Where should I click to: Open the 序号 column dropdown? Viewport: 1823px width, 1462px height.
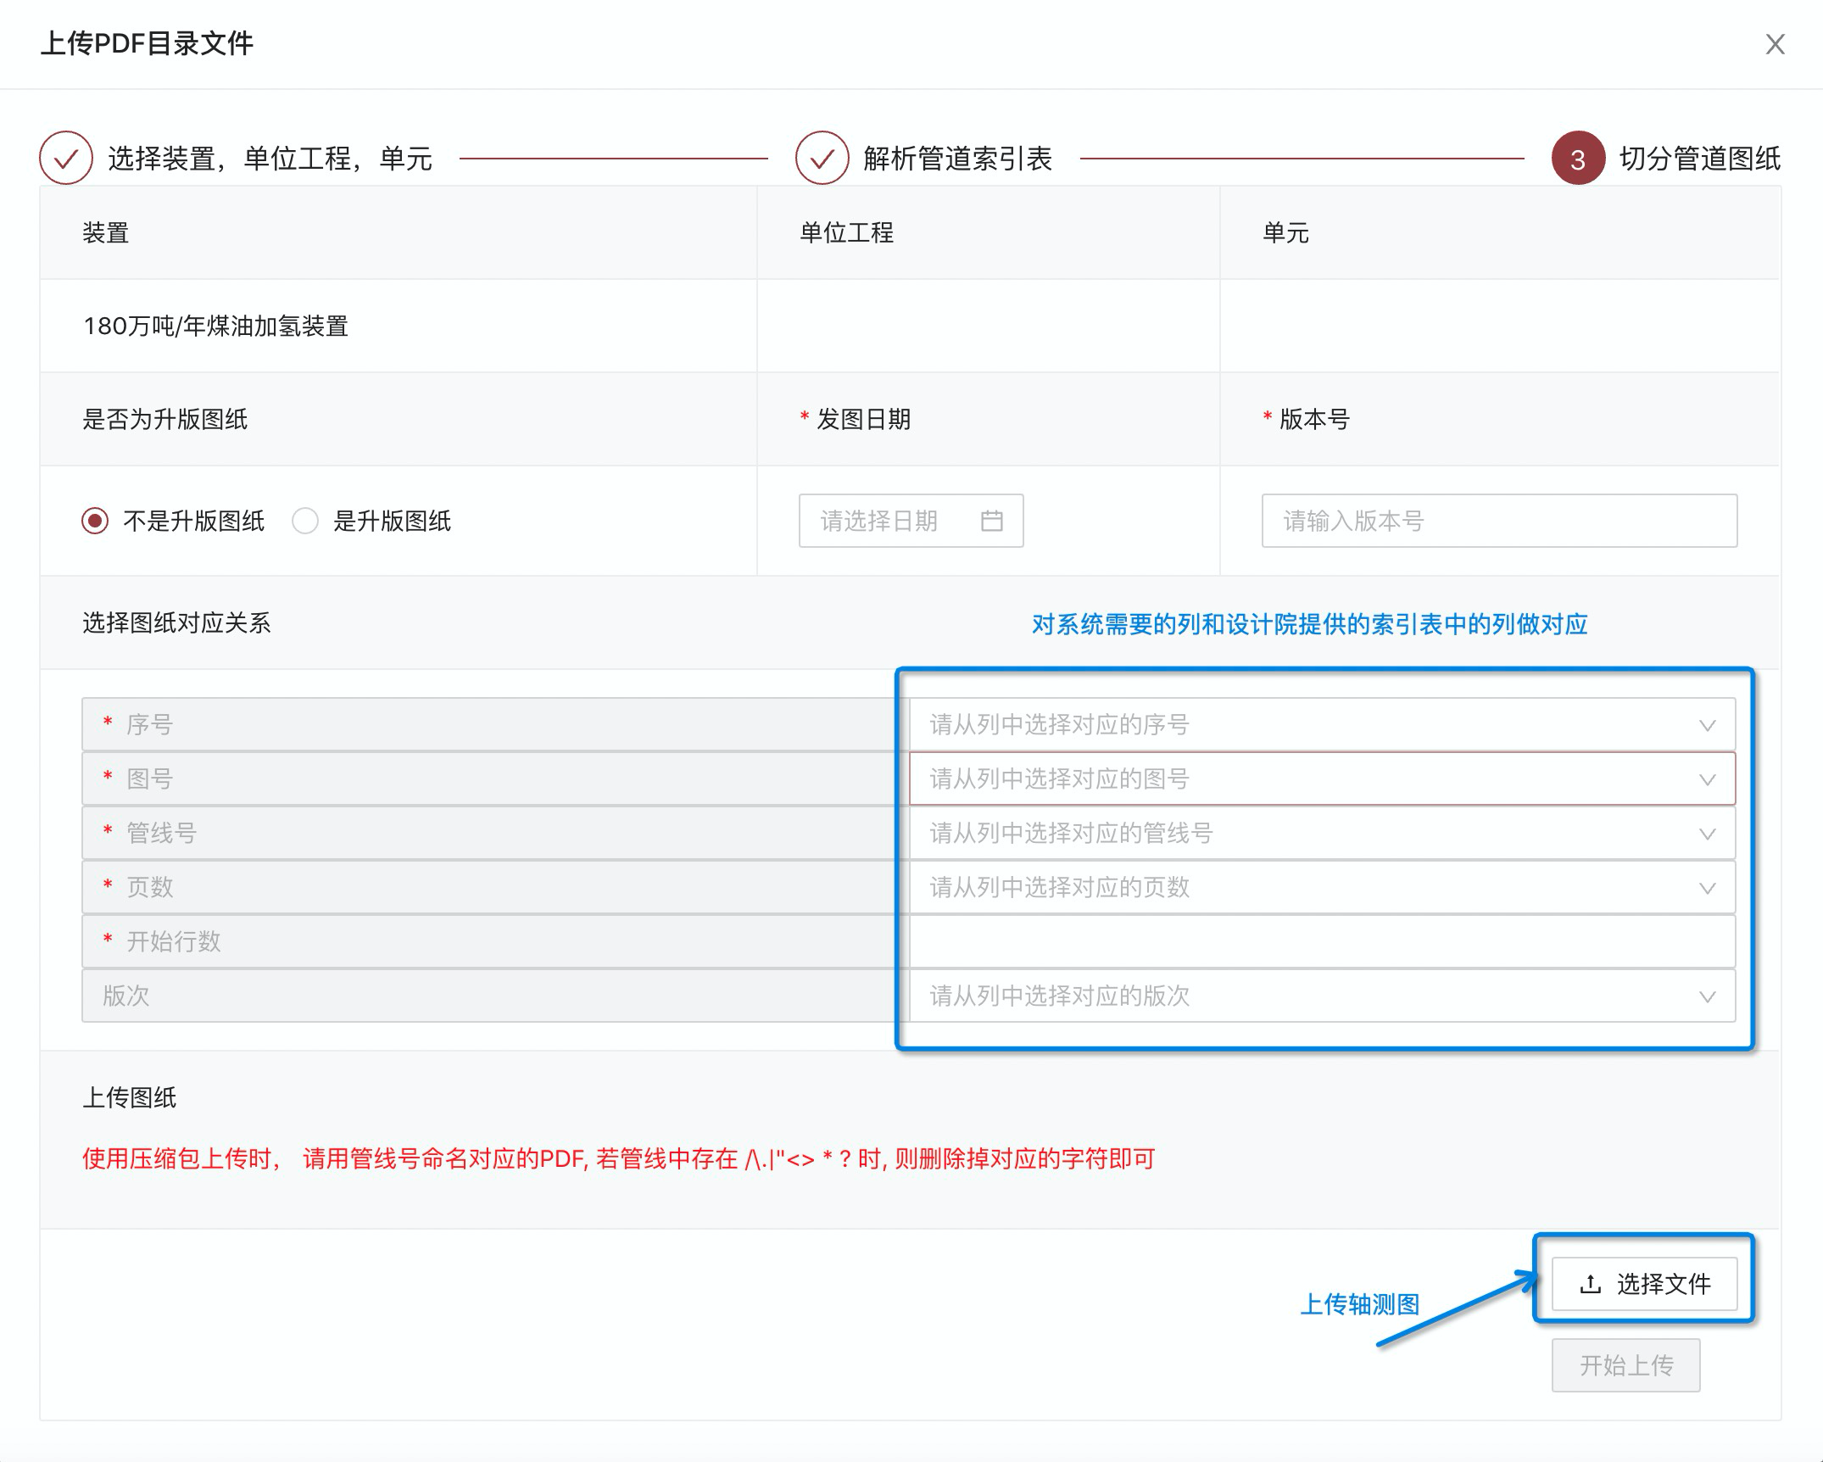pos(1322,725)
